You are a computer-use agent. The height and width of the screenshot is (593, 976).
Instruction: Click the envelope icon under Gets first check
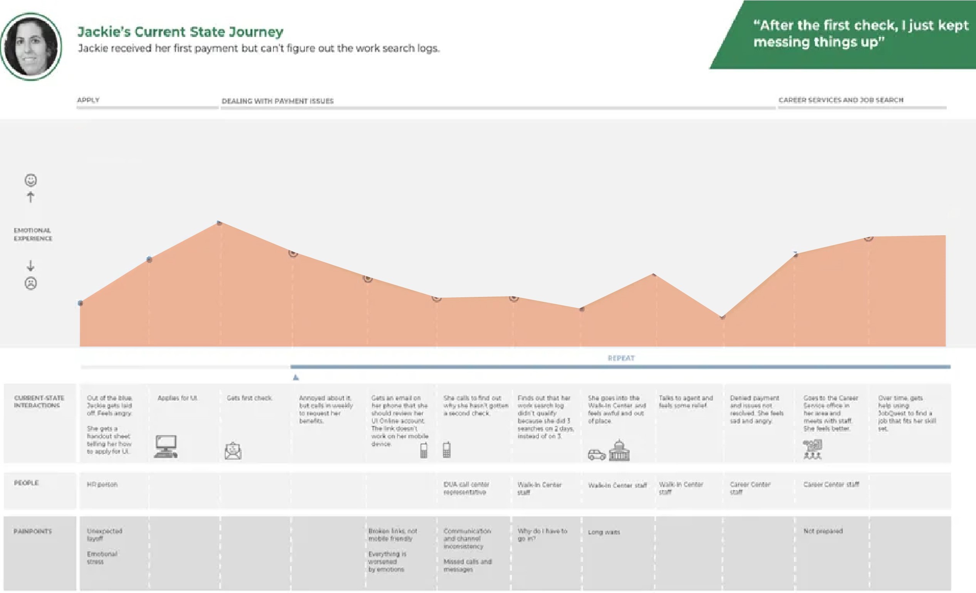(x=233, y=451)
